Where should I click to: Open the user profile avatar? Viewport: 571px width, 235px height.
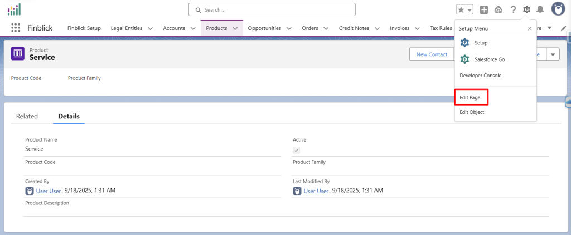coord(558,9)
